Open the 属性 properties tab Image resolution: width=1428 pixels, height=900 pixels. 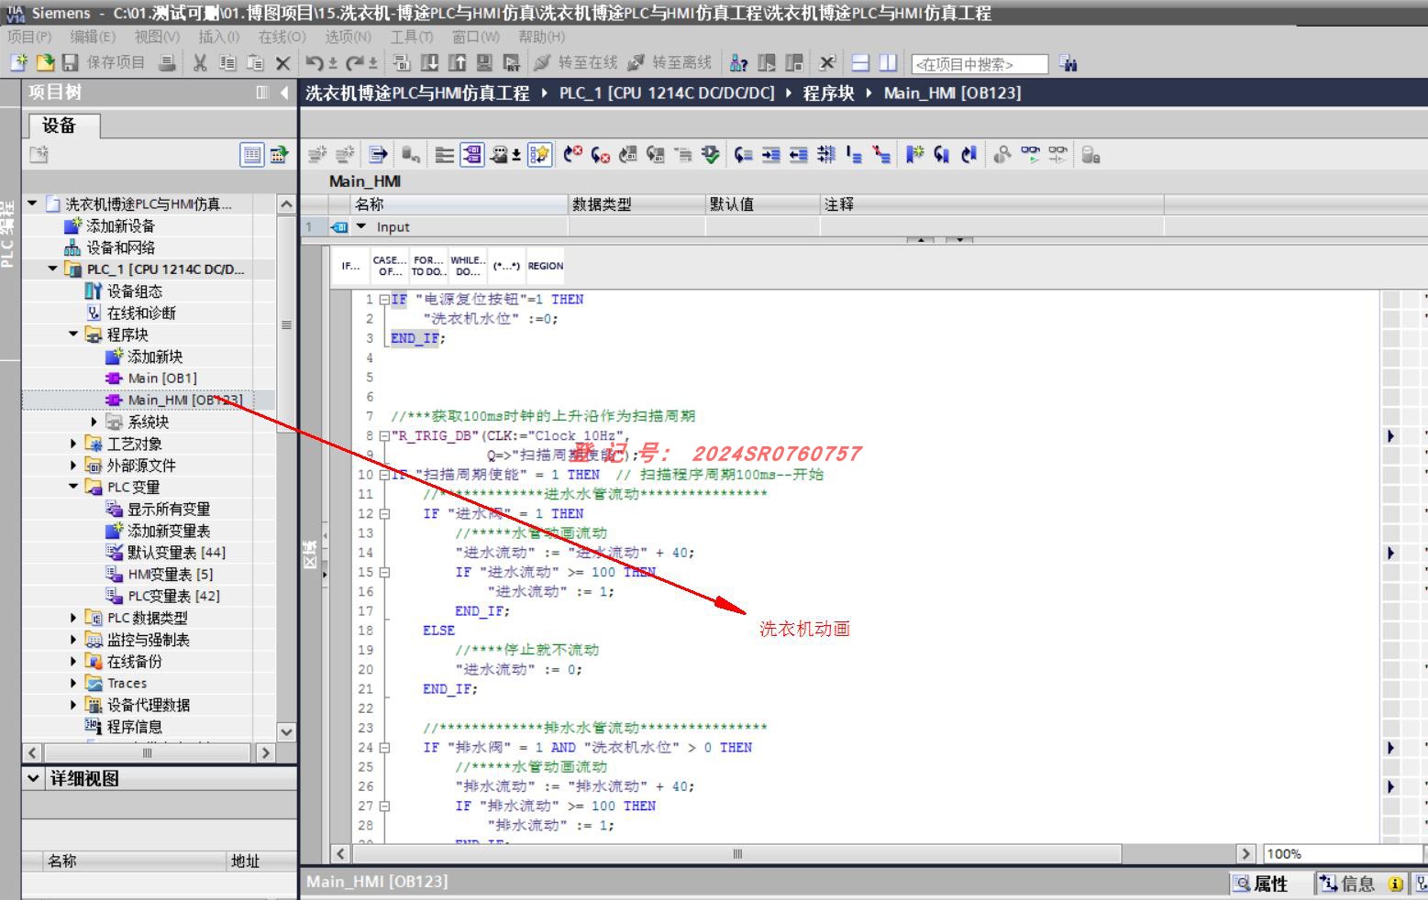tap(1261, 884)
